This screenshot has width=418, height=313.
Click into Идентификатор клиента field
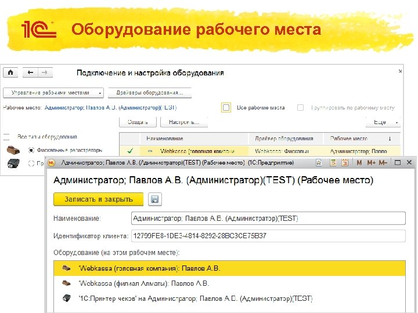pos(268,236)
